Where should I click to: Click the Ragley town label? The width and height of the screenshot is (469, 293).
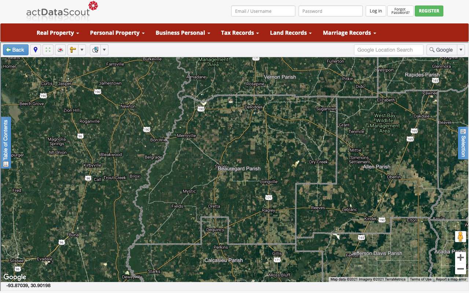click(269, 210)
